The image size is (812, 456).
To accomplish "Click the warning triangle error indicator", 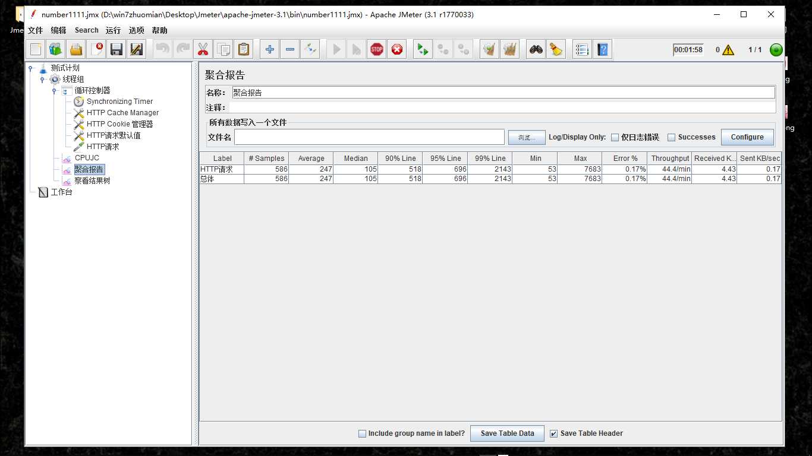I will tap(728, 50).
